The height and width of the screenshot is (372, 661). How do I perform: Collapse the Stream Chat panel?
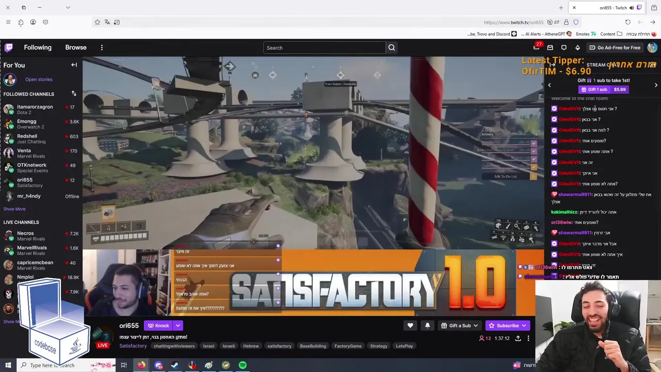552,65
